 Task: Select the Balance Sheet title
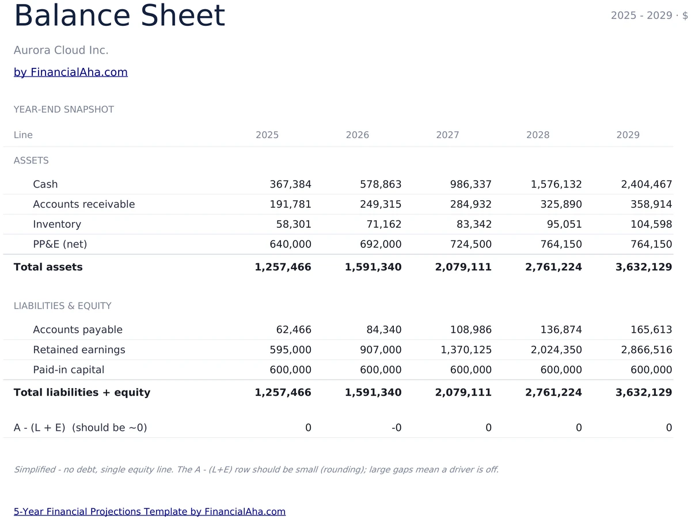click(119, 16)
